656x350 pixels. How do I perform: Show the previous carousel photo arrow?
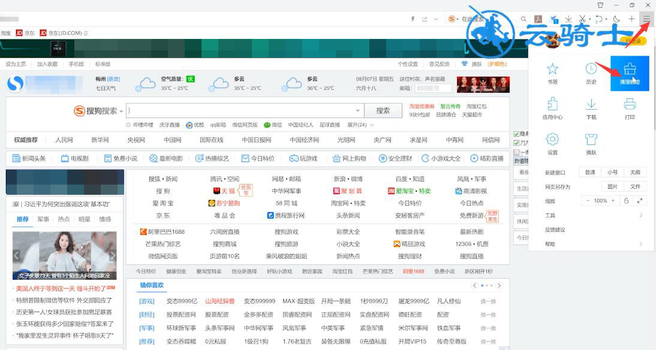click(x=16, y=255)
